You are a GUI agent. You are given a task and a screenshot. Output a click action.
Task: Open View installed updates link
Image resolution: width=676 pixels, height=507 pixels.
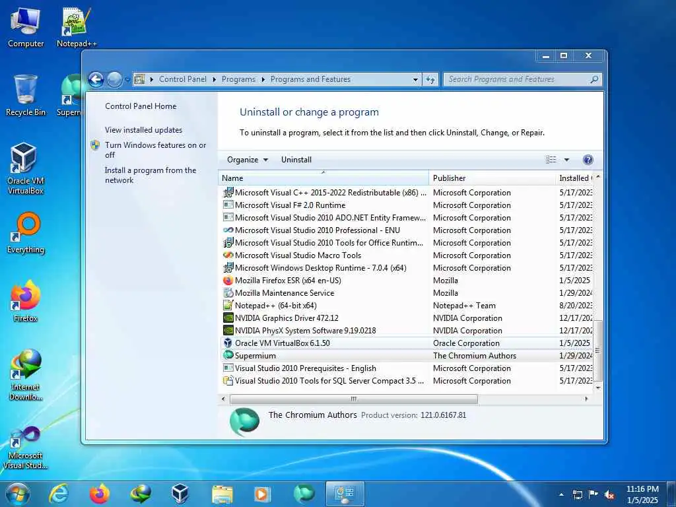[143, 130]
